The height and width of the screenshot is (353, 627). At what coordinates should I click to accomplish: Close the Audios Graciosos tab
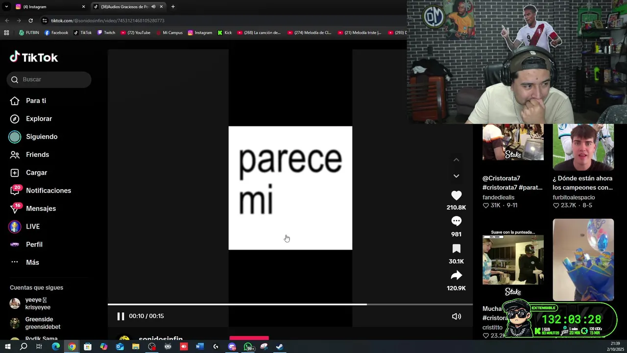pos(161,7)
